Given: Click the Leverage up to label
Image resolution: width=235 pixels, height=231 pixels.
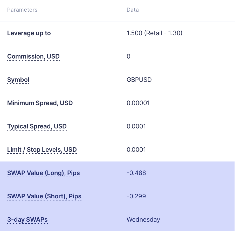Looking at the screenshot, I should [x=29, y=33].
